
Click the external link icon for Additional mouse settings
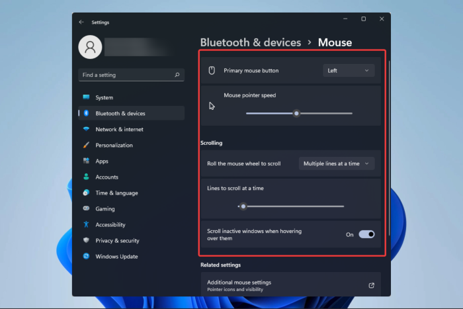click(372, 285)
